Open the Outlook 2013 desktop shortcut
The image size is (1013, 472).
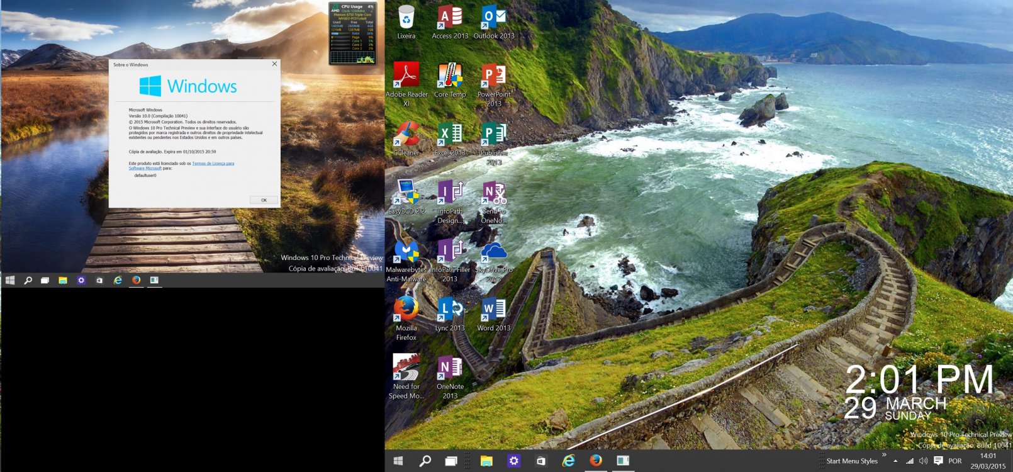point(494,23)
